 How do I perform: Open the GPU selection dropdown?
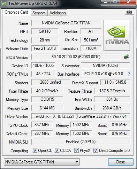coord(42,162)
